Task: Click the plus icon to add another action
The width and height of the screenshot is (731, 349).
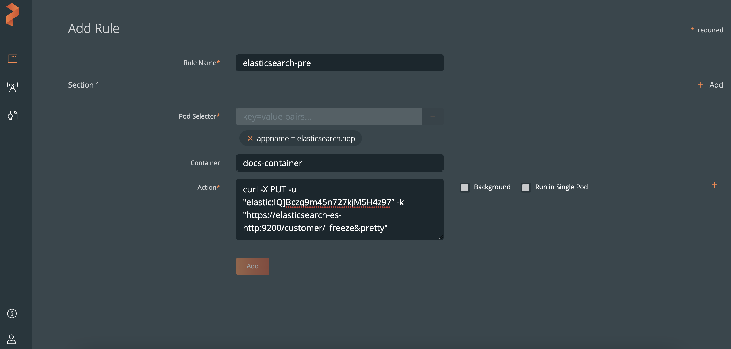Action: [714, 185]
